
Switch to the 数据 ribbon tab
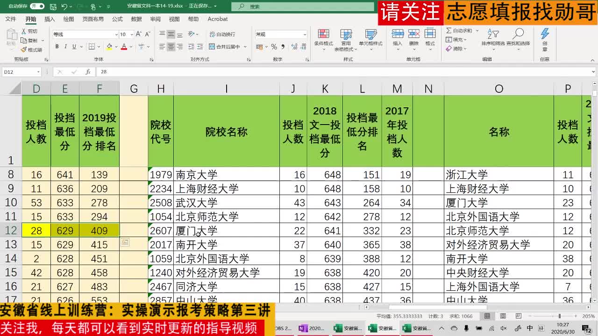pyautogui.click(x=136, y=19)
